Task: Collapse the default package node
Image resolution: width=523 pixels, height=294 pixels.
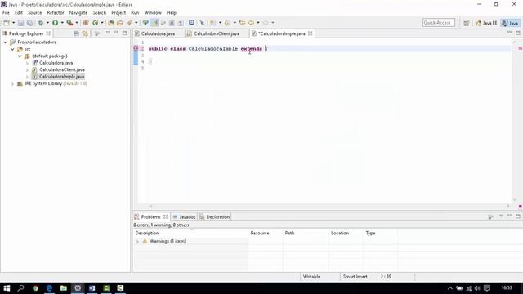Action: click(x=20, y=56)
